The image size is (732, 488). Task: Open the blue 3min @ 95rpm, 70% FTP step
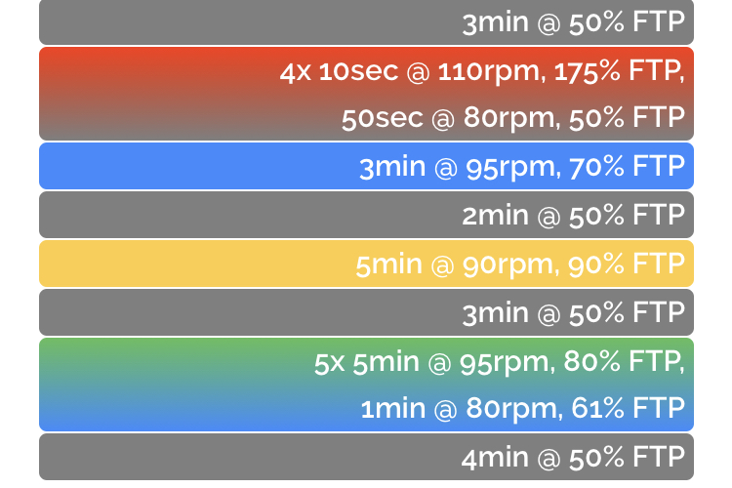click(366, 166)
